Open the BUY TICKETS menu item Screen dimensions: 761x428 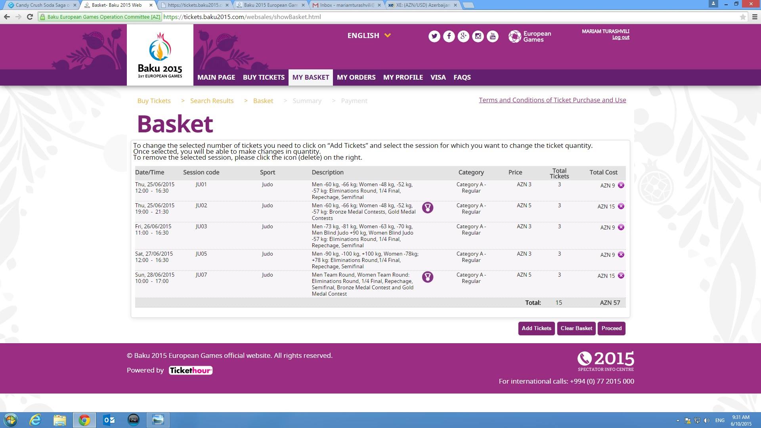(264, 77)
